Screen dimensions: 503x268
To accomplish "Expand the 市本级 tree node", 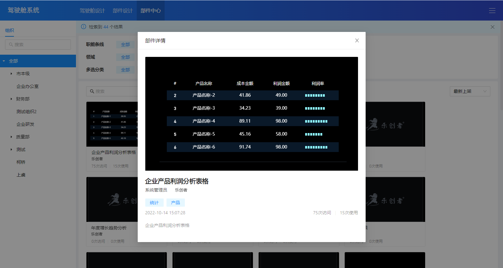I will click(x=11, y=74).
